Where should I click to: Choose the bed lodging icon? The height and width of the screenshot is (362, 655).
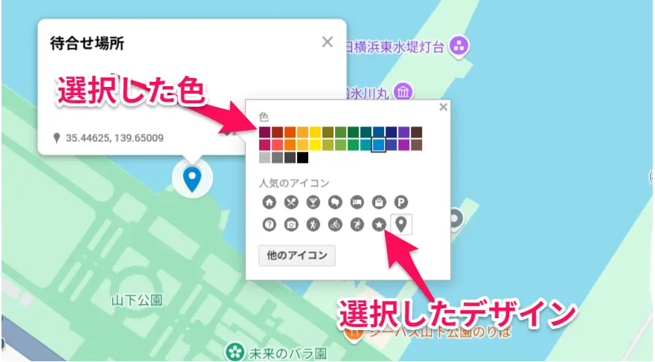click(357, 202)
